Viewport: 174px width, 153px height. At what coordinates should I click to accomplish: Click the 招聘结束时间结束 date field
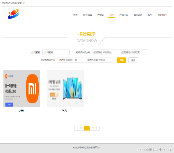coord(99,60)
